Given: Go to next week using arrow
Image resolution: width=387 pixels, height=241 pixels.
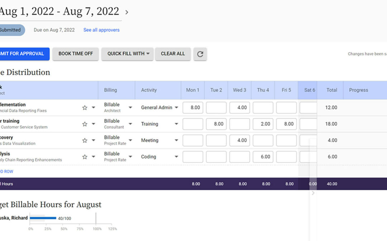Looking at the screenshot, I should [x=127, y=12].
